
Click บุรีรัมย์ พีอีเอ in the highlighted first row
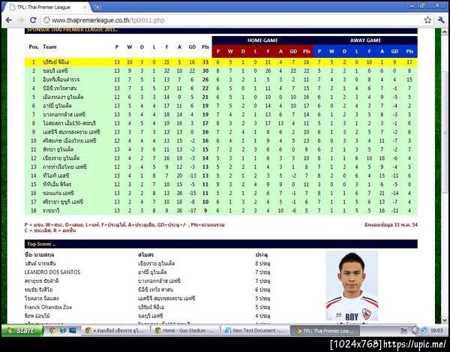point(56,62)
